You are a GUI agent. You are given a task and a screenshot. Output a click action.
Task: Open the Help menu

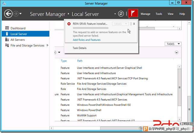pos(182,14)
